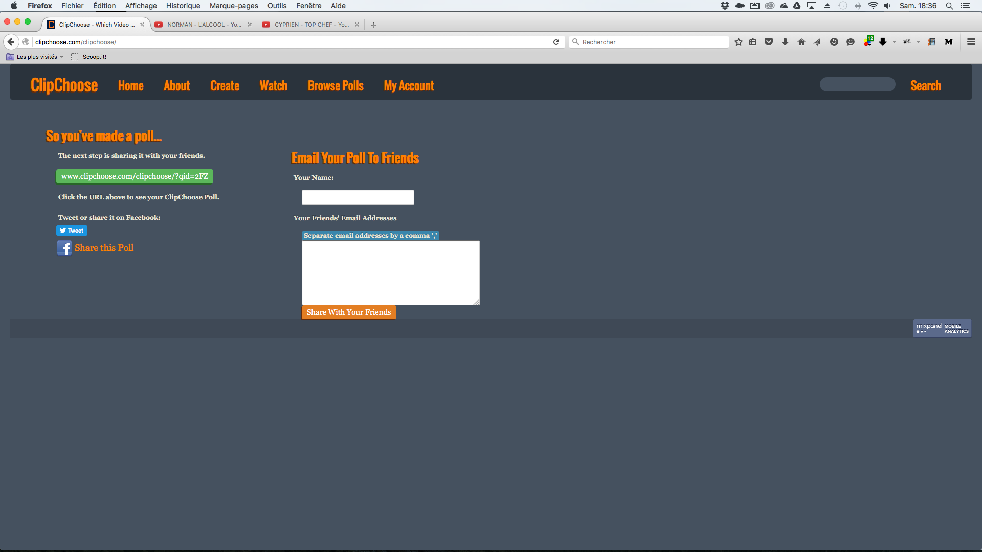Open the Affichage menu

coord(141,6)
